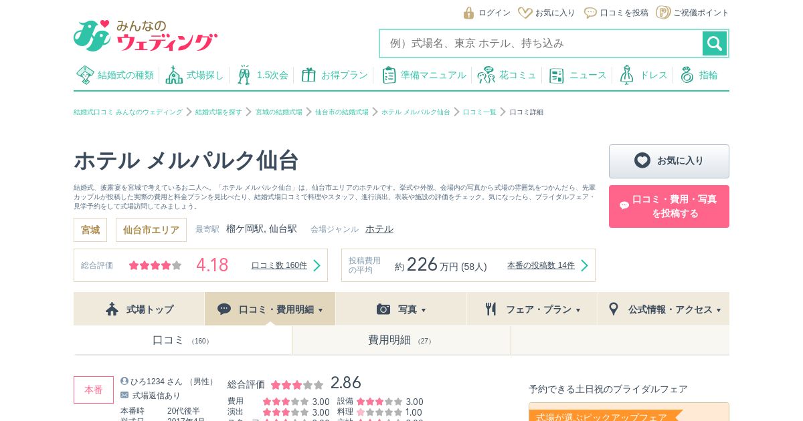Screen dimensions: 803x421
Task: Click the 準備マニュアル clipboard icon
Action: (x=389, y=75)
